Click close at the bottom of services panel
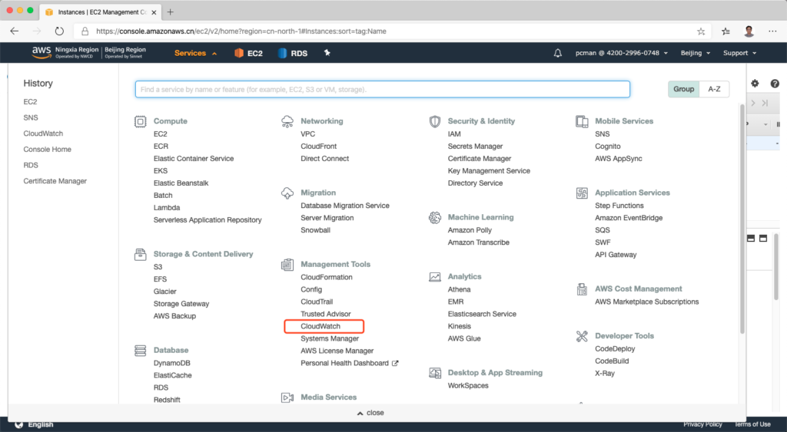This screenshot has width=787, height=432. pos(370,413)
